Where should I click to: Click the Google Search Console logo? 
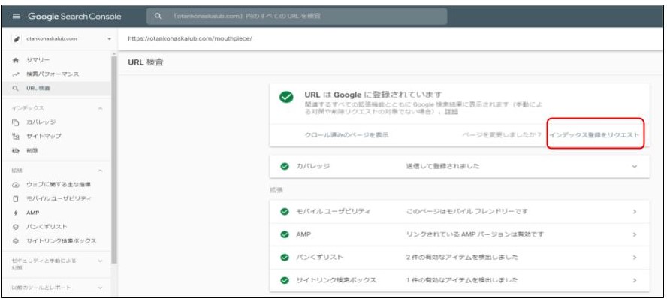(x=75, y=17)
